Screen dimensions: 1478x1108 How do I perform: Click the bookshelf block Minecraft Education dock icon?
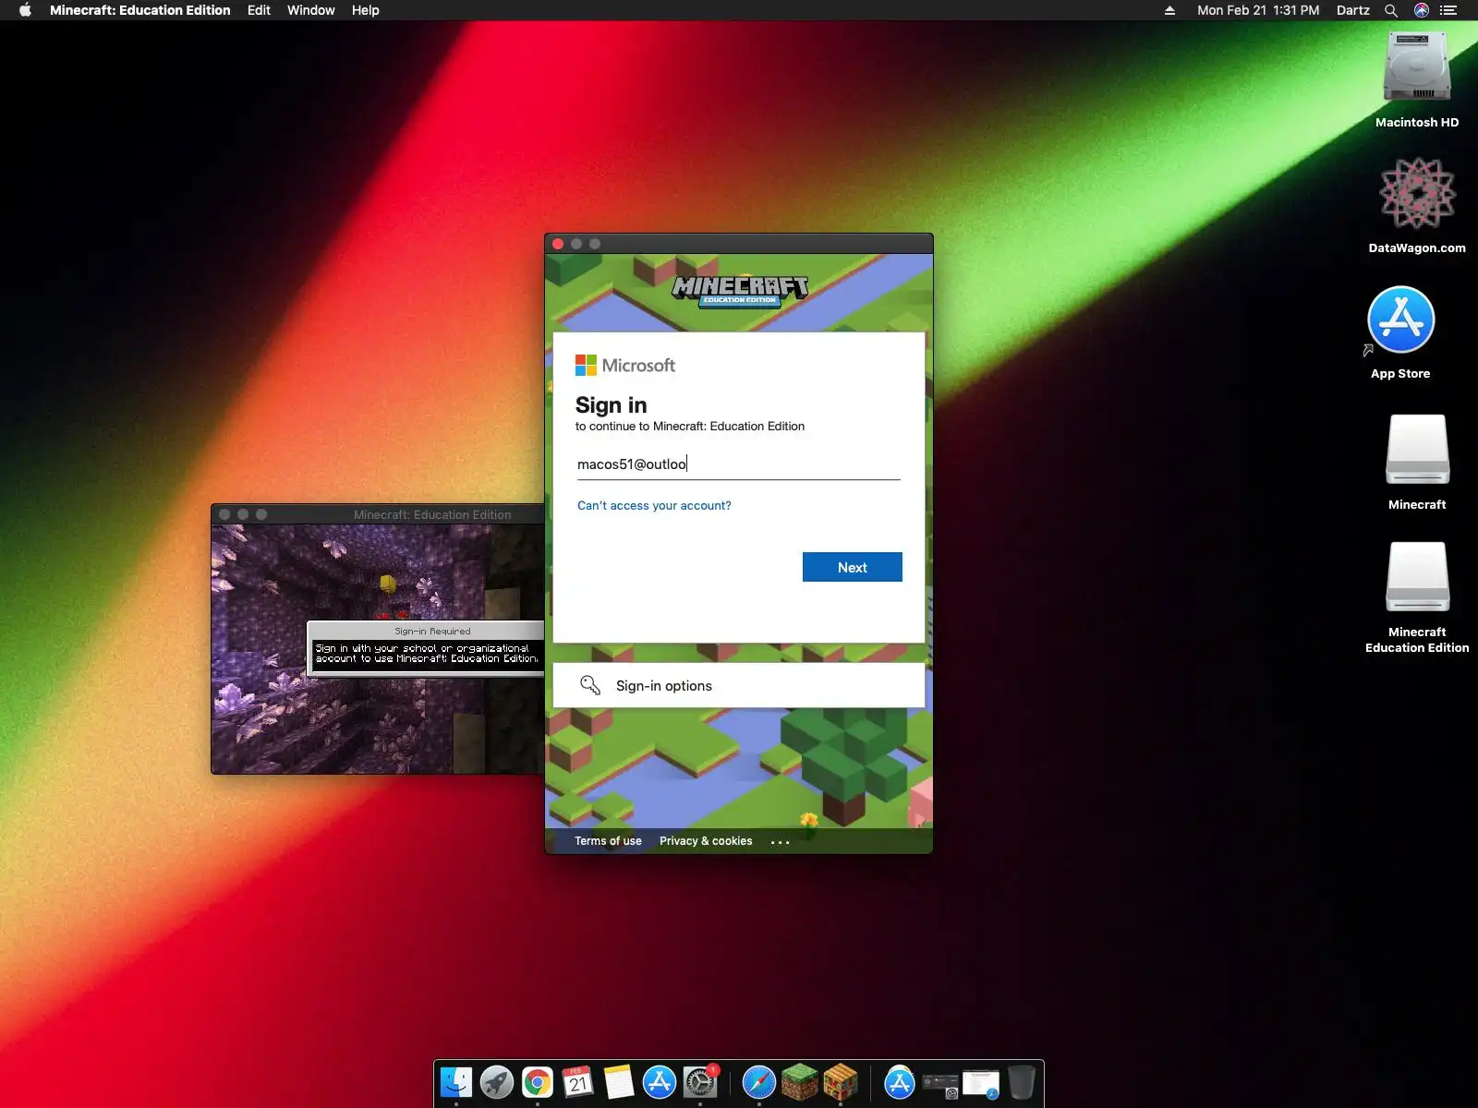point(841,1082)
